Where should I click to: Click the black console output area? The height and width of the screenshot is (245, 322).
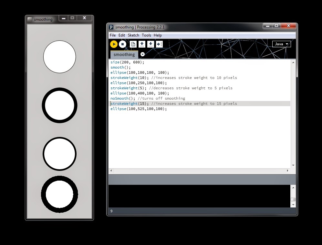(199, 196)
